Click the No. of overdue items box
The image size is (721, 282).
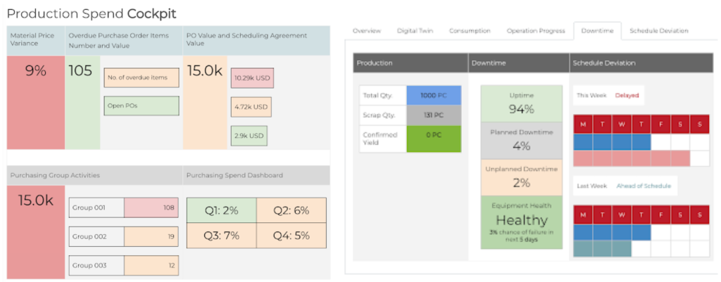142,77
